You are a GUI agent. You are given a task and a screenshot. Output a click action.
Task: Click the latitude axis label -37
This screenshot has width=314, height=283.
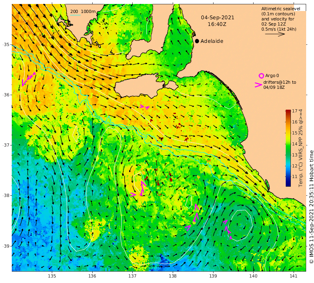click(6, 145)
